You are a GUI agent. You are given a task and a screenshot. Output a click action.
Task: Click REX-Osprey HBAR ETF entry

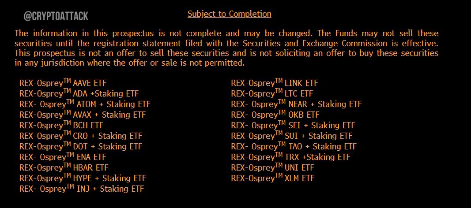[64, 167]
